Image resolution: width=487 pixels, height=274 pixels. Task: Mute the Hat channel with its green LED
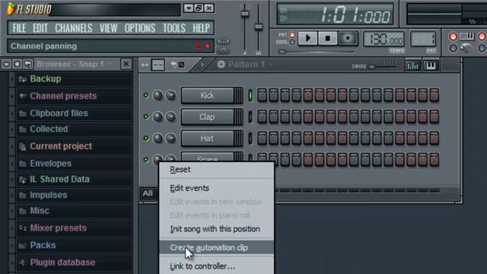(x=145, y=138)
